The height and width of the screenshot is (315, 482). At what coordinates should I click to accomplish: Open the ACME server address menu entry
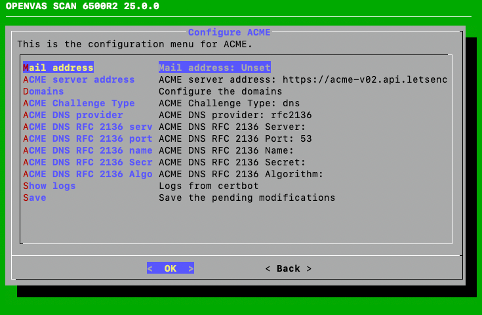point(79,79)
